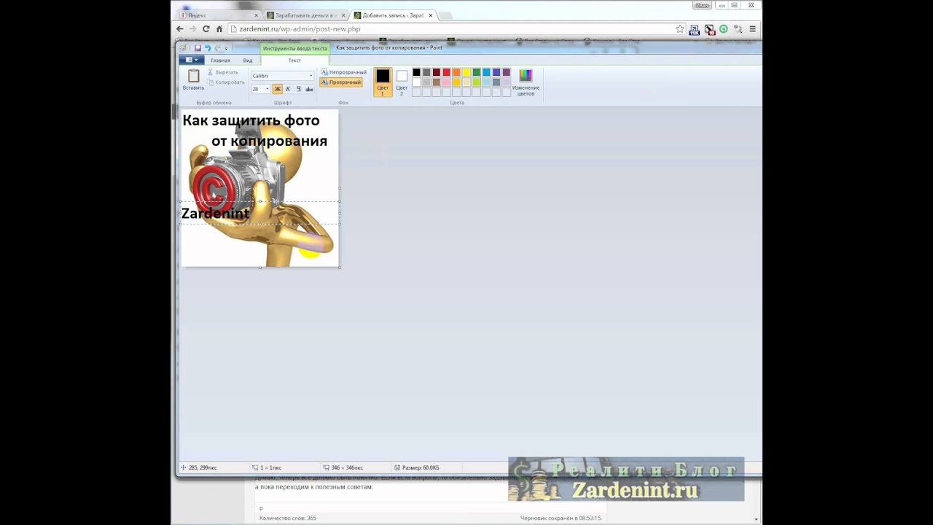933x525 pixels.
Task: Switch to the Яндекс browser tab
Action: 219,15
